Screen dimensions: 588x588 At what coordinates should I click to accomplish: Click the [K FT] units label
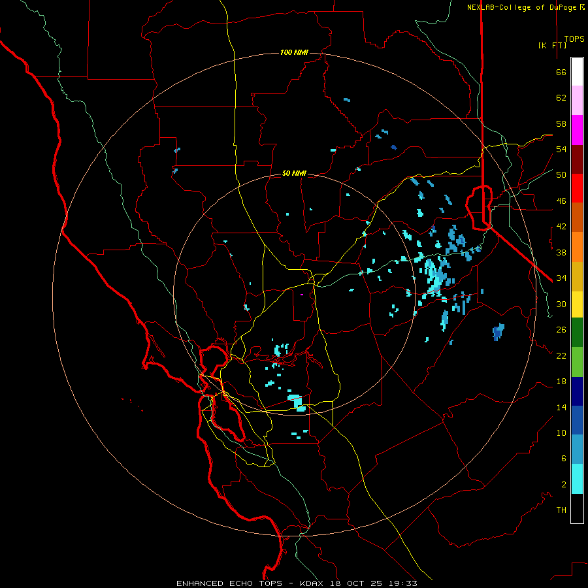(x=552, y=45)
